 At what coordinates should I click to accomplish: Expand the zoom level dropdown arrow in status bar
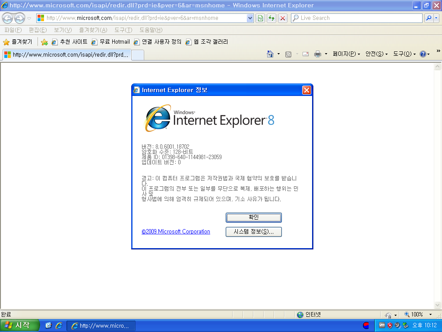click(x=430, y=315)
